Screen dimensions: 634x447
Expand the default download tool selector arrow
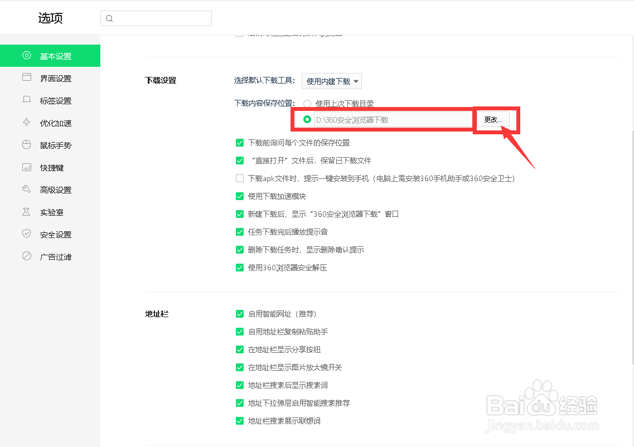pos(356,81)
